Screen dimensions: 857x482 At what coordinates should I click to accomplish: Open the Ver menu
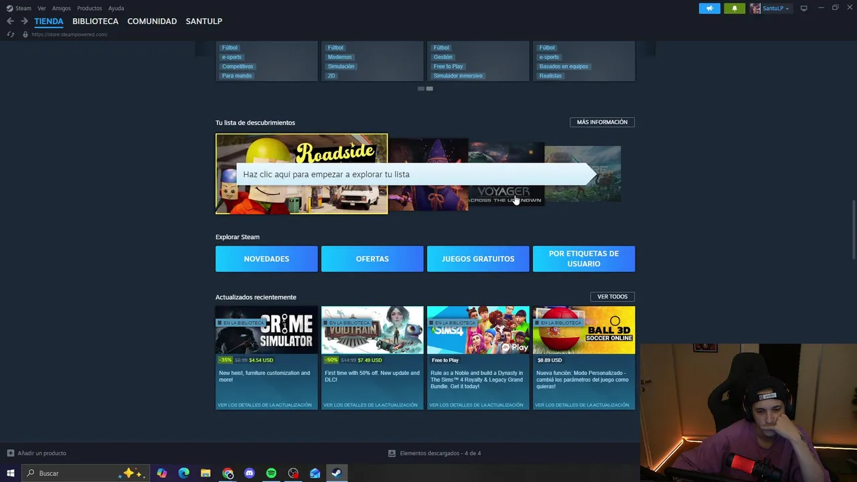[x=42, y=8]
